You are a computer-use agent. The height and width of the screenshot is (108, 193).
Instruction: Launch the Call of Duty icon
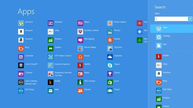[21, 65]
